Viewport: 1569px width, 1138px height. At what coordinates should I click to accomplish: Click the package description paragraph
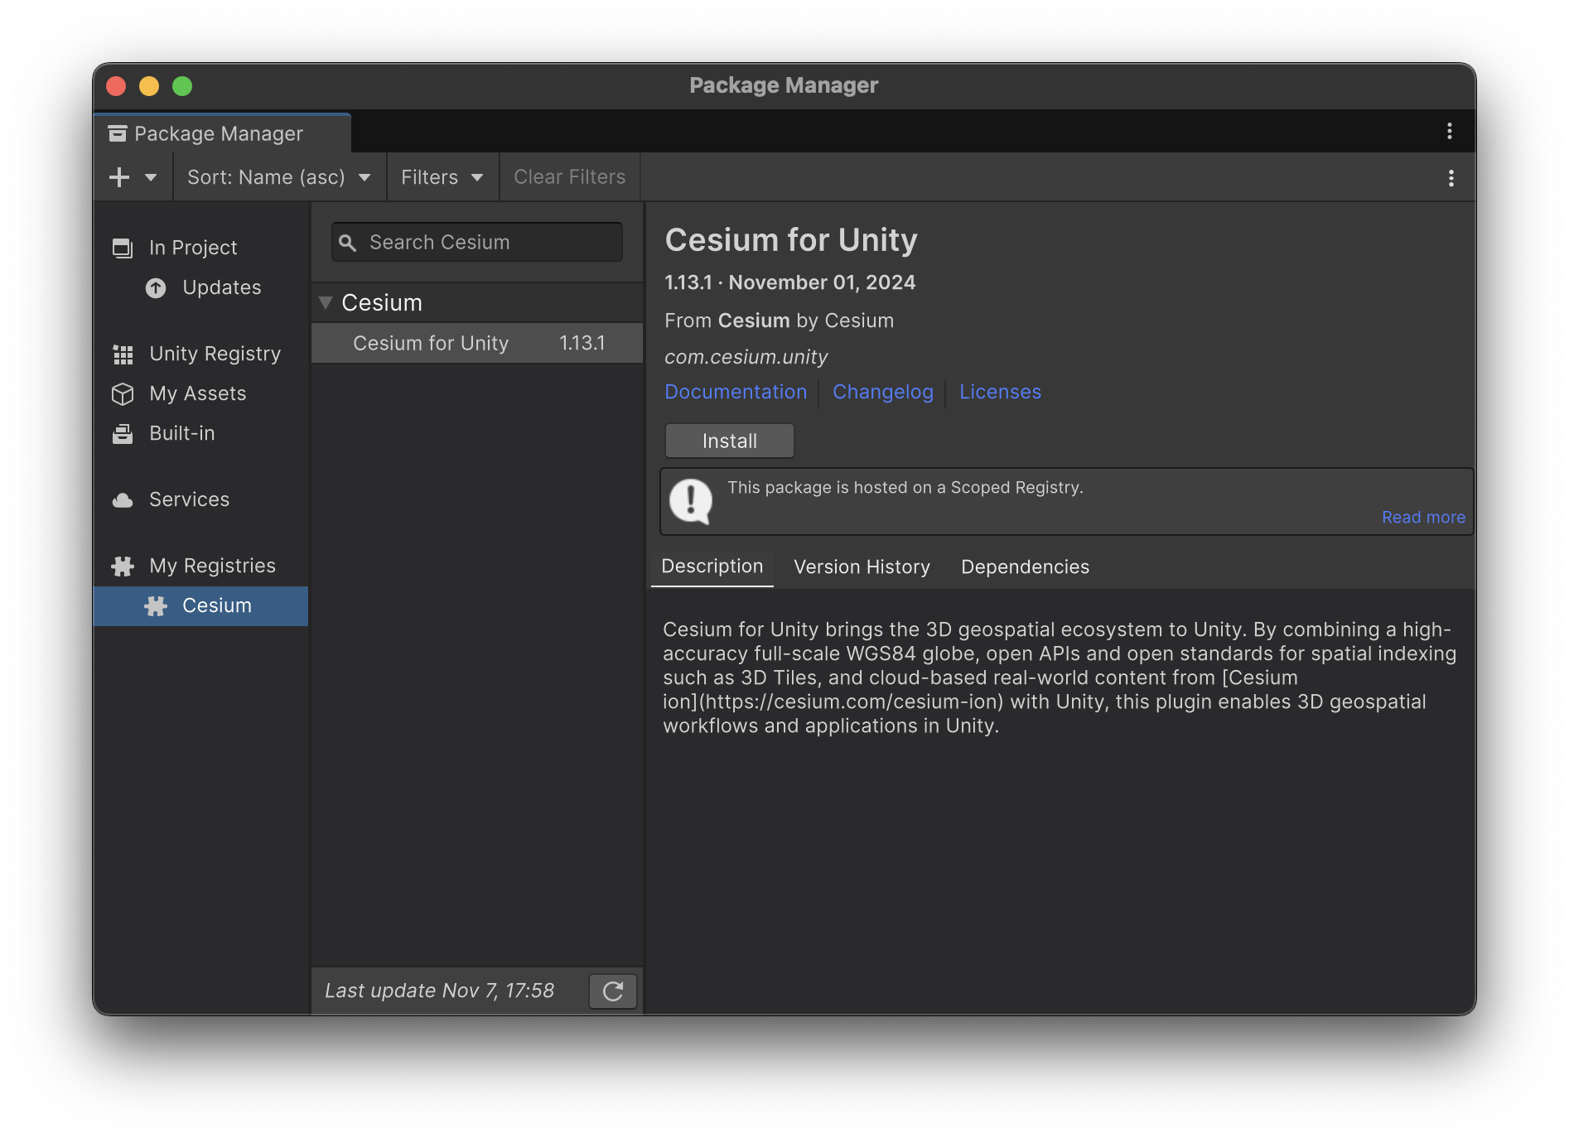coord(1060,677)
